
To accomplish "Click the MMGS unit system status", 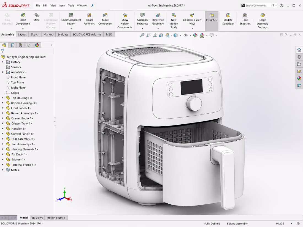I will (280, 223).
